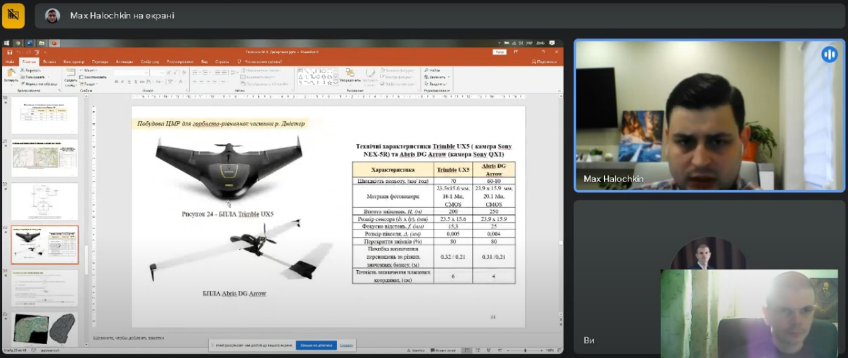Click the blue audio indicator on Max's video
The width and height of the screenshot is (848, 358).
[829, 55]
